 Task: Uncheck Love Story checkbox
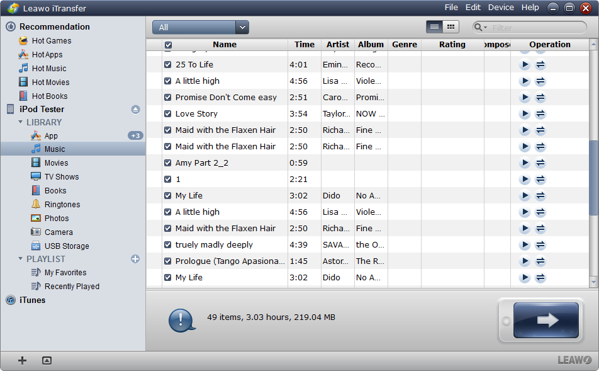tap(168, 113)
